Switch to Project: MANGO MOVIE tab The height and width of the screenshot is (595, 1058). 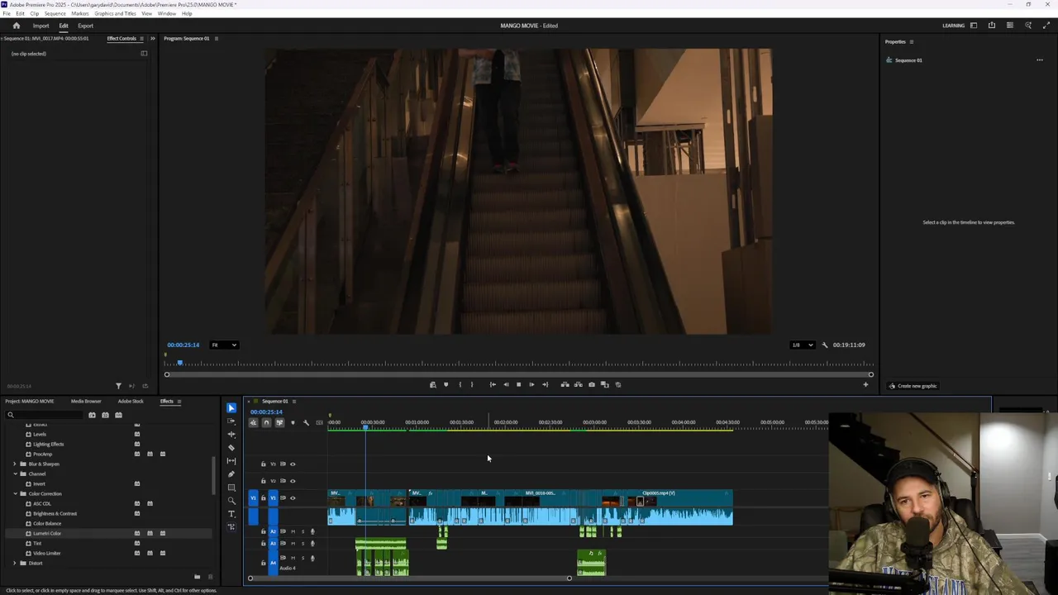pyautogui.click(x=30, y=402)
